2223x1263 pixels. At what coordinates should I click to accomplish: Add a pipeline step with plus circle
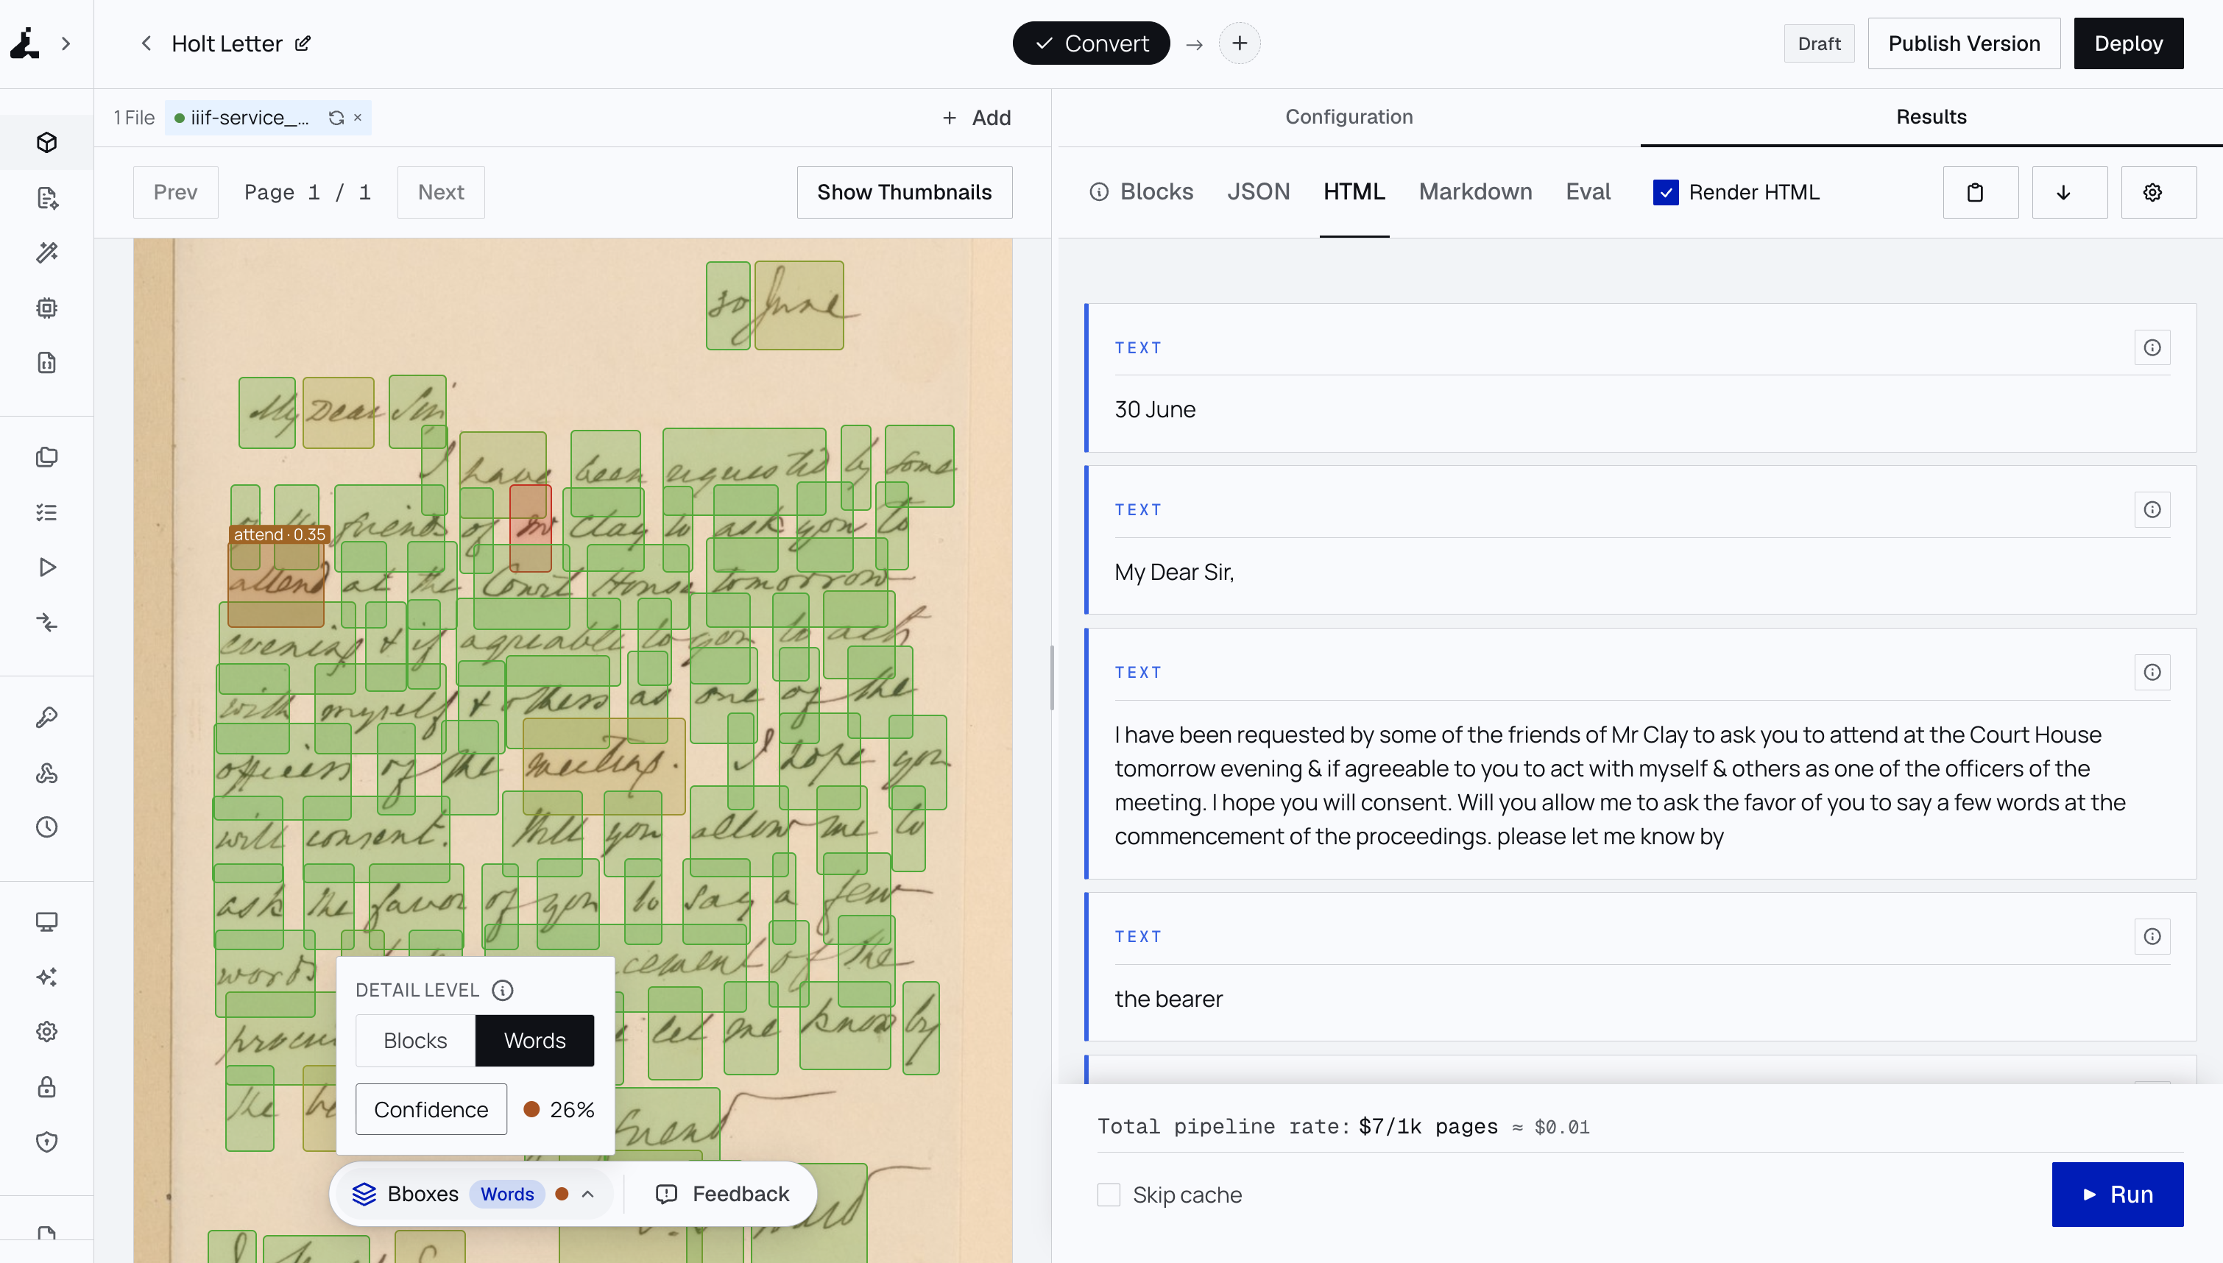(x=1240, y=43)
